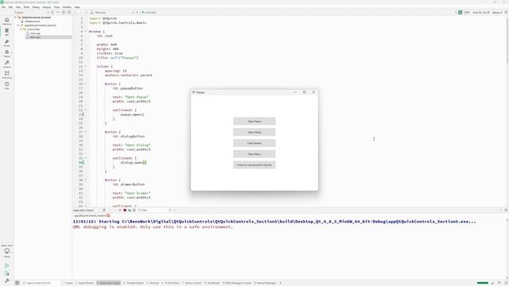This screenshot has width=509, height=286.
Task: Click the green Run button
Action: (7, 265)
